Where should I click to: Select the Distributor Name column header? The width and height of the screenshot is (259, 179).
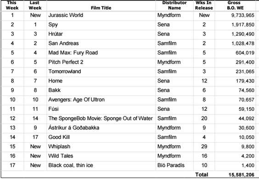click(175, 5)
